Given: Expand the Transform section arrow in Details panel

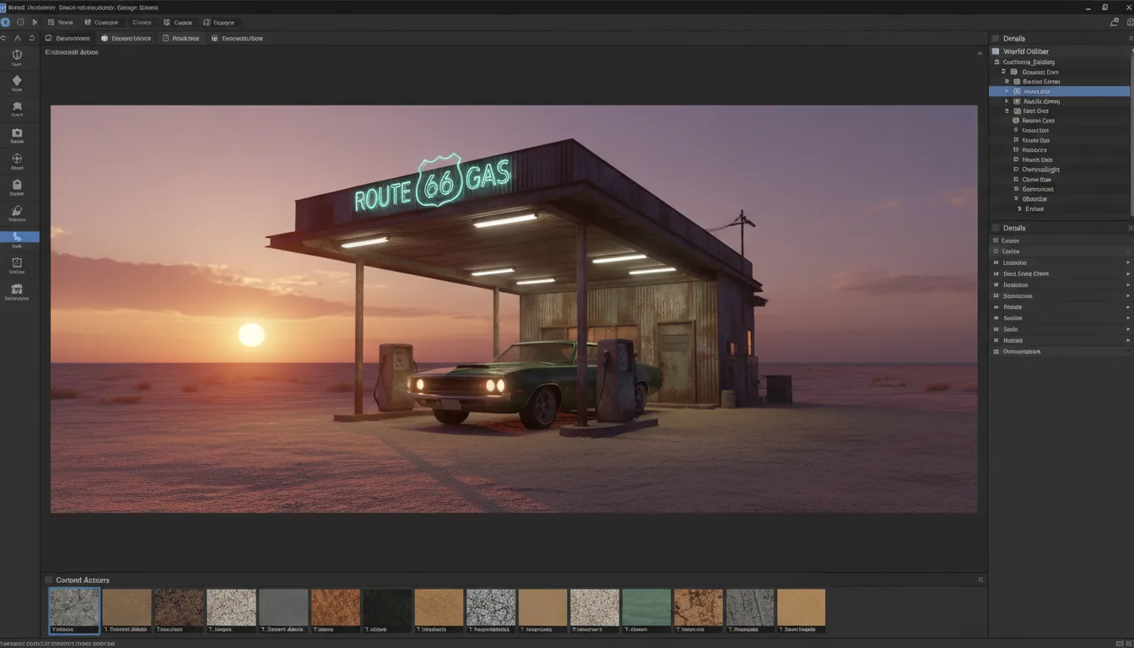Looking at the screenshot, I should coord(1129,262).
